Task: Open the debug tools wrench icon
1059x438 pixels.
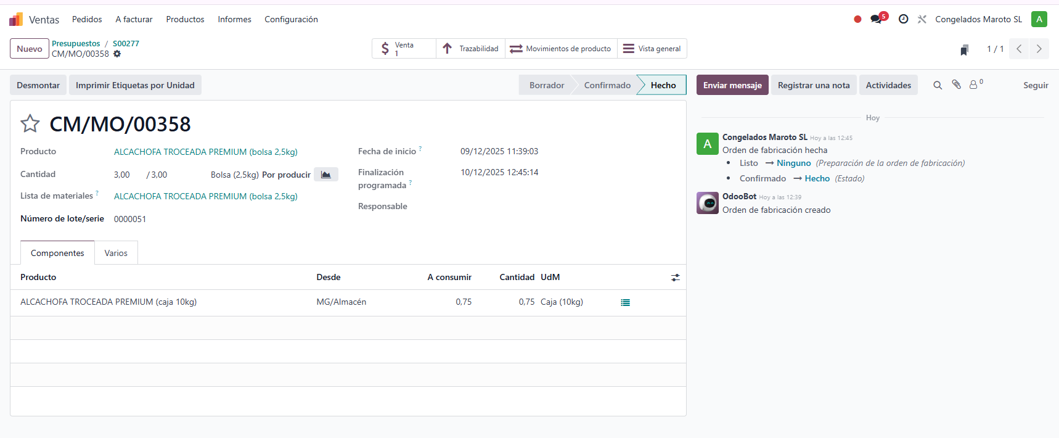Action: (922, 19)
